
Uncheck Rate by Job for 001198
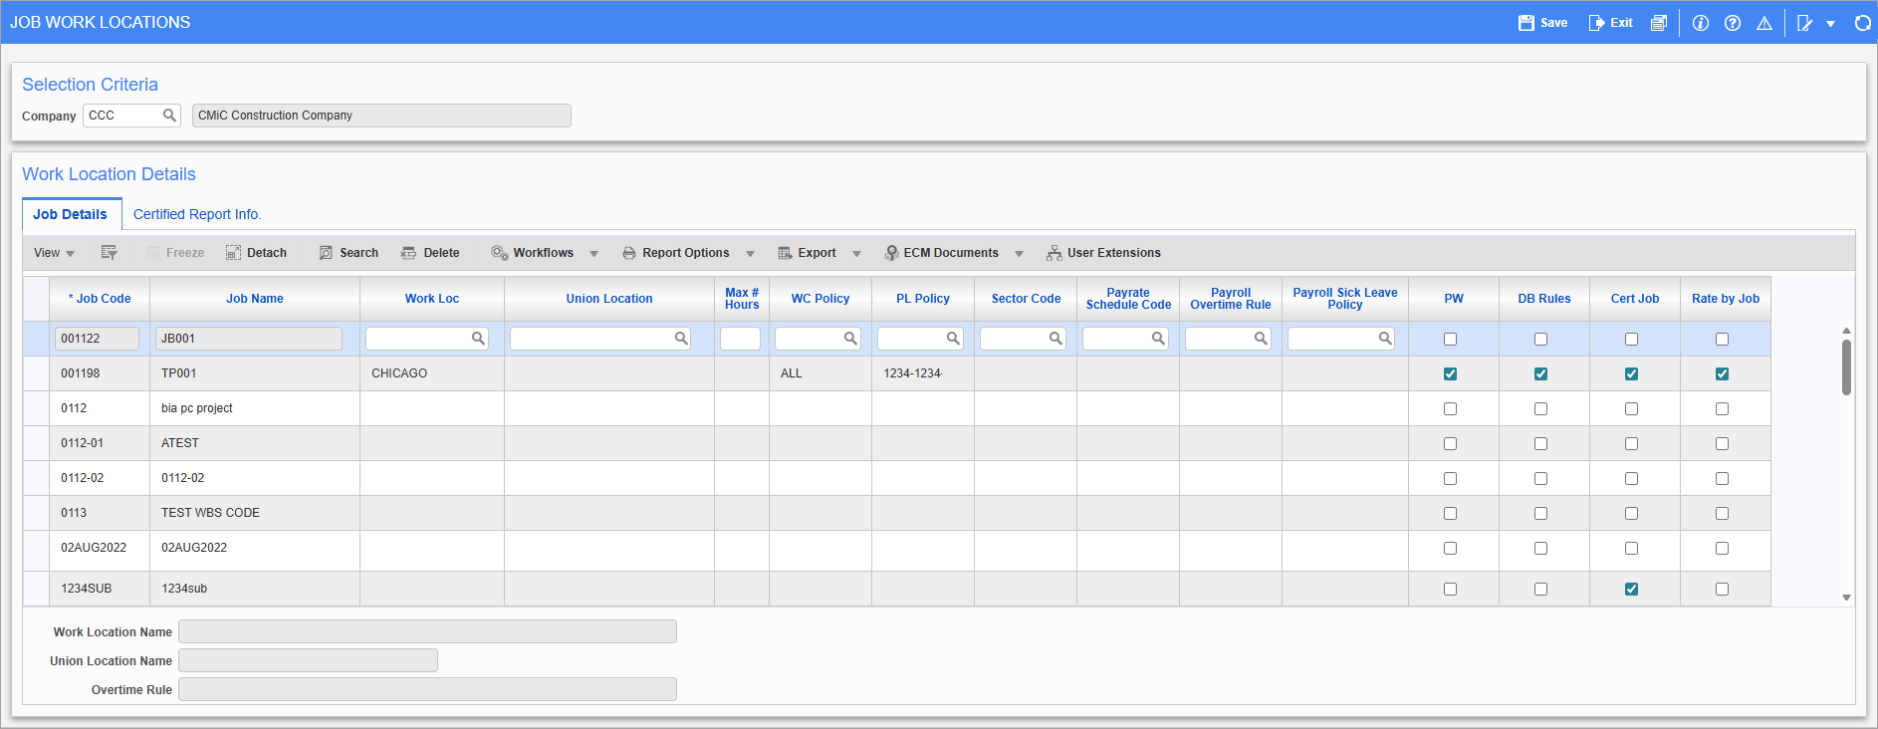click(x=1722, y=374)
